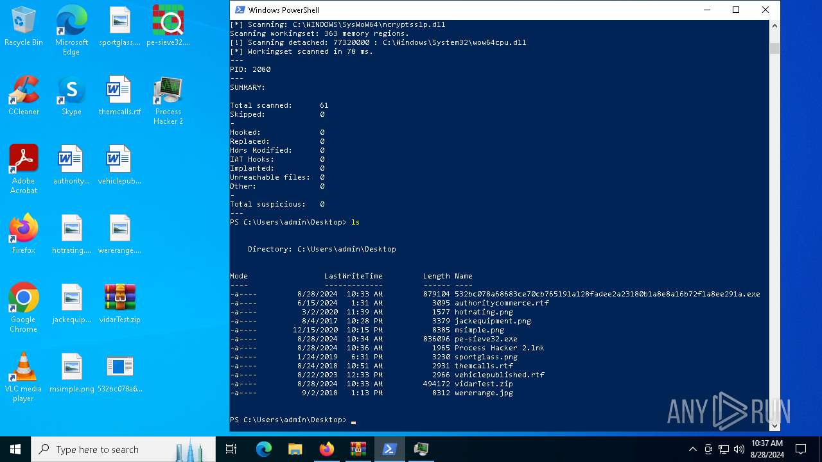Click the taskbar search box
The width and height of the screenshot is (822, 462).
pos(123,449)
